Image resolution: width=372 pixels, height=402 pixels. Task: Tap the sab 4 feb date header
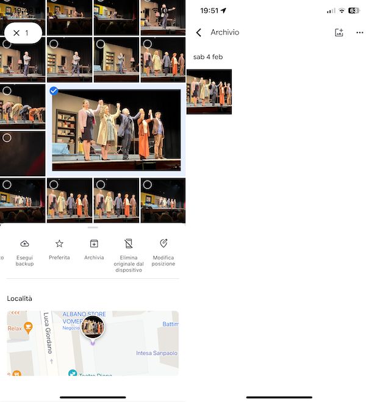point(208,57)
